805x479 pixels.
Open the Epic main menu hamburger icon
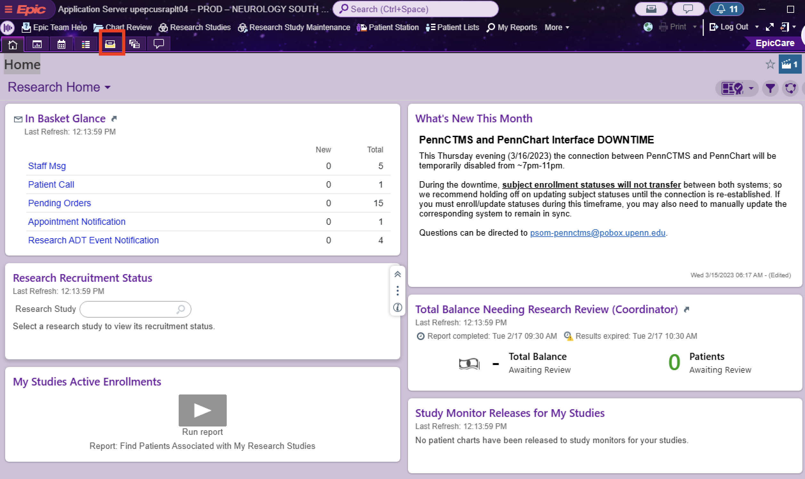click(8, 9)
